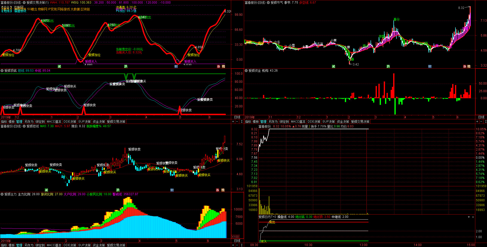
Task: Switch to 资金决策 below the 爱辉顶底 panel
Action: (99, 122)
